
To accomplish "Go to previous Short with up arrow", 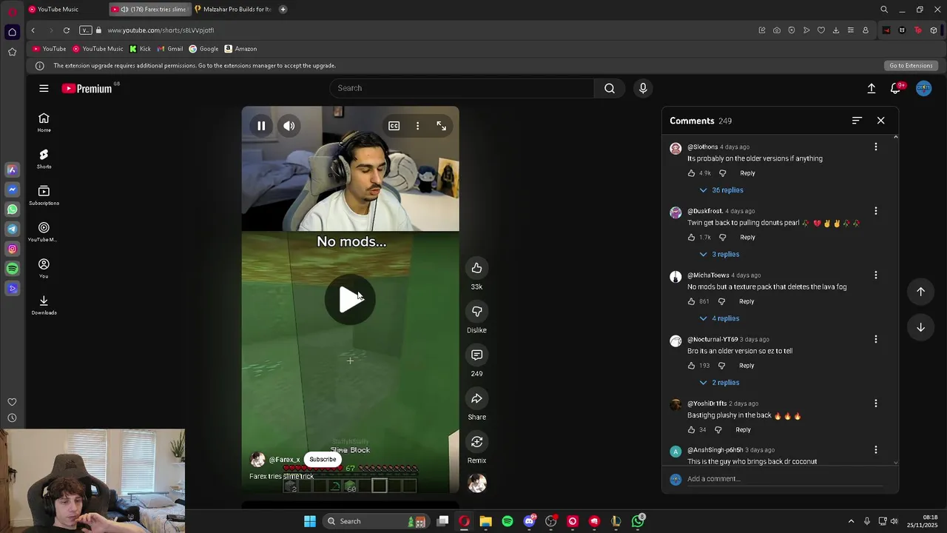I will 920,292.
